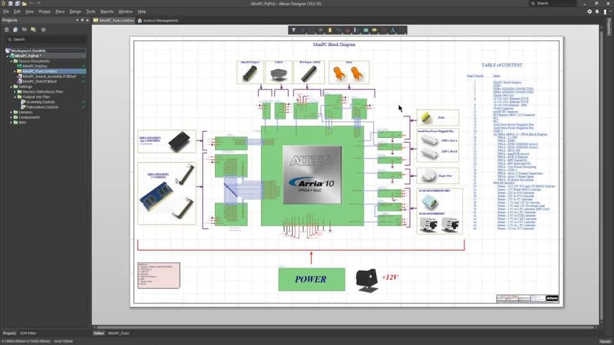Screen dimensions: 614x345
Task: Select the green Sheet Symbol tool
Action: click(366, 30)
